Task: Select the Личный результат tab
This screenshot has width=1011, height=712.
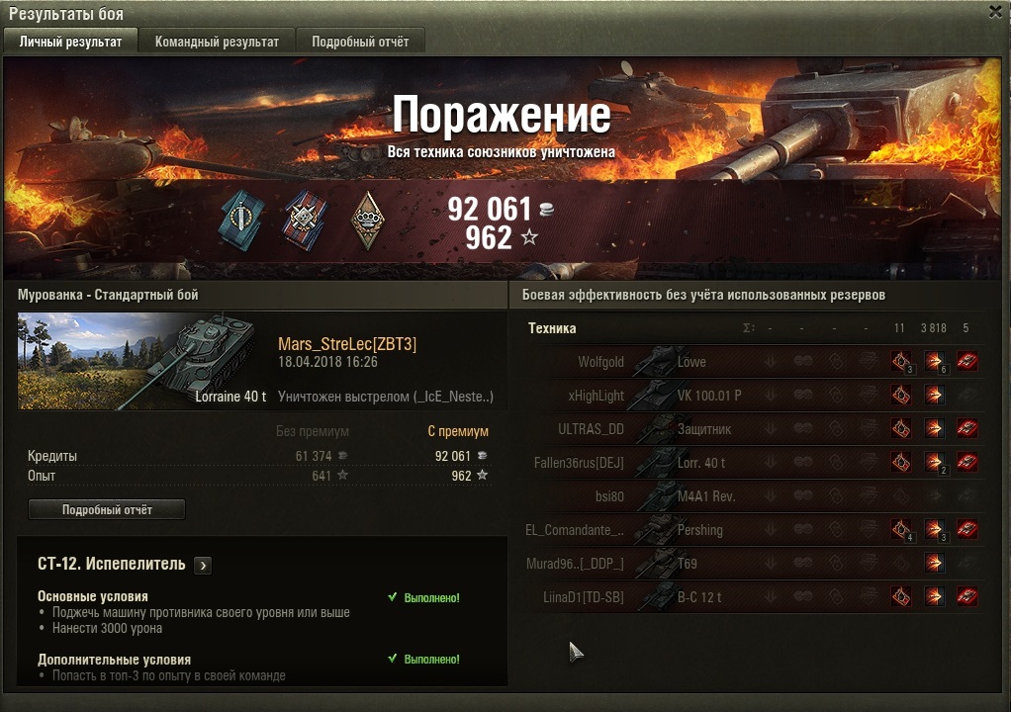Action: [x=71, y=42]
